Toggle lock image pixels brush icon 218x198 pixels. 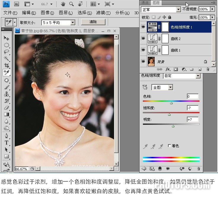click(x=159, y=17)
